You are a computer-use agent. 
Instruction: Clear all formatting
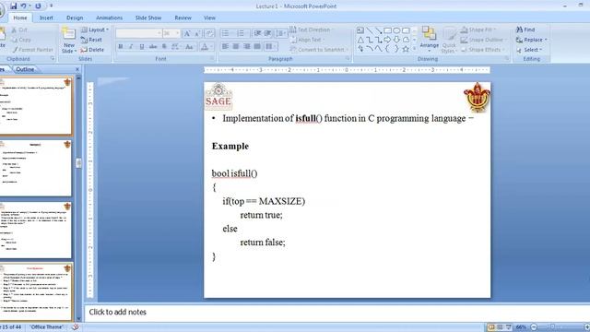tap(209, 33)
